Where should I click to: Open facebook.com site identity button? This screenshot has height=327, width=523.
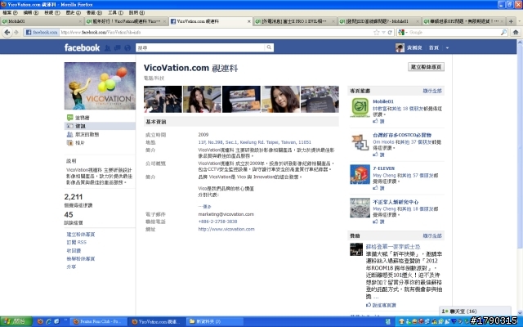pyautogui.click(x=42, y=33)
